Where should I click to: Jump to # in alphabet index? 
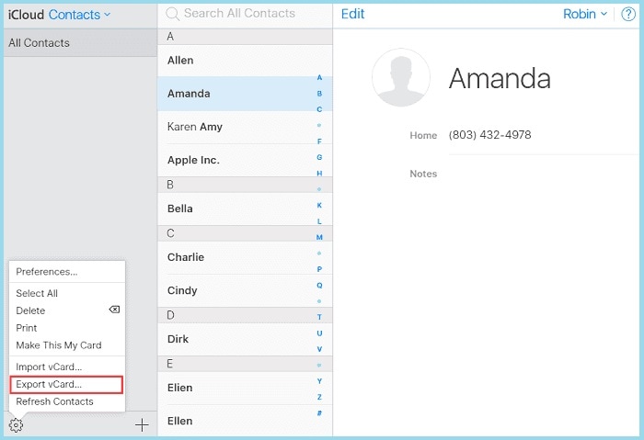click(x=319, y=413)
